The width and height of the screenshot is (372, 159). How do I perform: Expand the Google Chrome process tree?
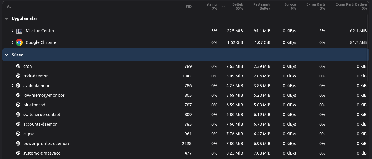click(x=12, y=42)
